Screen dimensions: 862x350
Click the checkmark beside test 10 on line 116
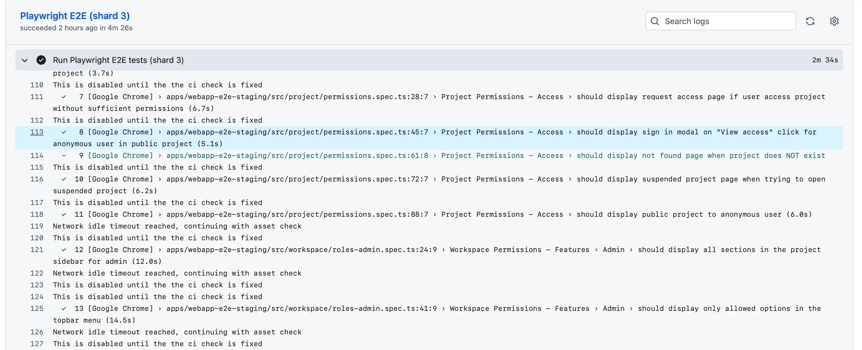pyautogui.click(x=64, y=179)
